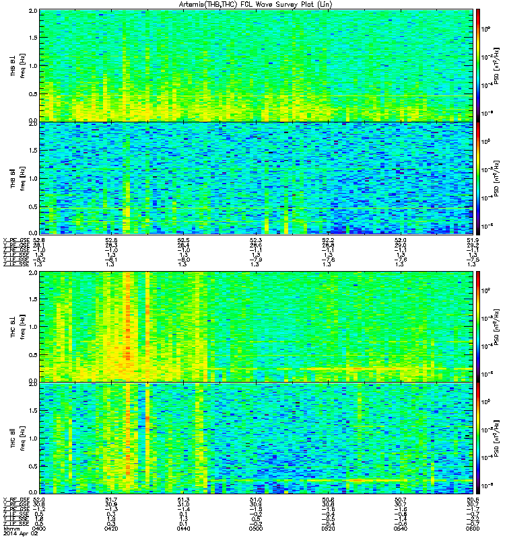Click the X_RE_GSE row label under THB panels
Screen dimensions: 505x538
(x=16, y=240)
